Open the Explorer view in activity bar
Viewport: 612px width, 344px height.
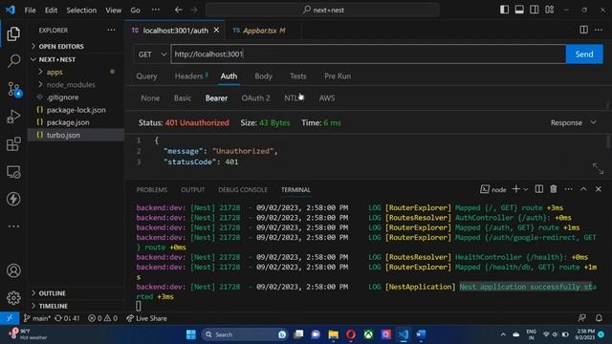13,34
